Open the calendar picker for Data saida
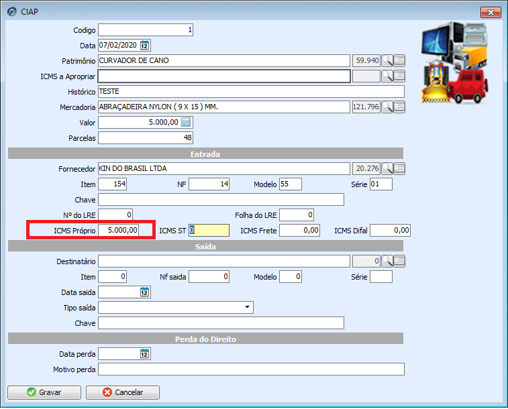The width and height of the screenshot is (508, 409). [144, 292]
